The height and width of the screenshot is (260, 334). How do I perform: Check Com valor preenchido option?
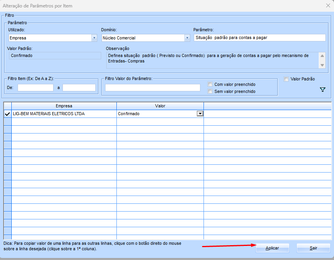click(210, 84)
